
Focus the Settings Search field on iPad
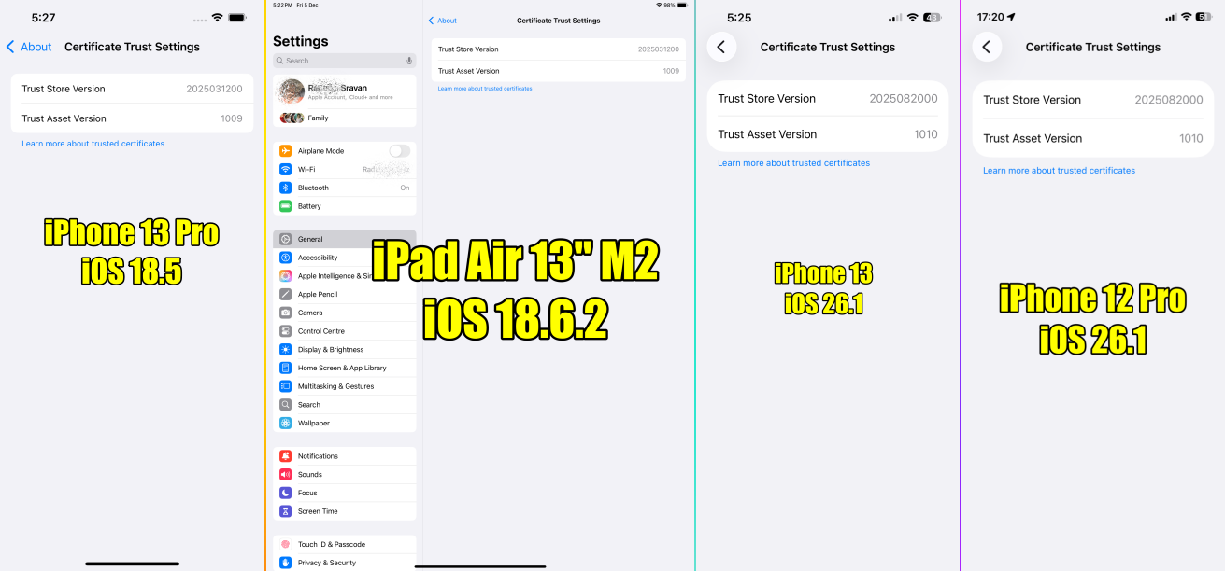pyautogui.click(x=345, y=61)
